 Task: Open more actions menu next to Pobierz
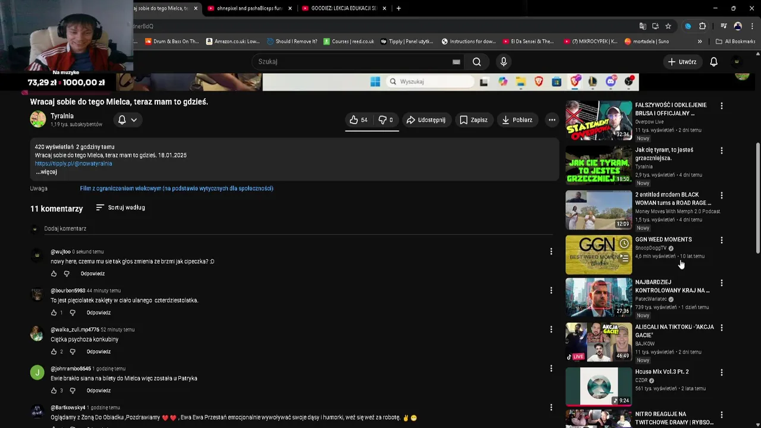click(x=552, y=120)
